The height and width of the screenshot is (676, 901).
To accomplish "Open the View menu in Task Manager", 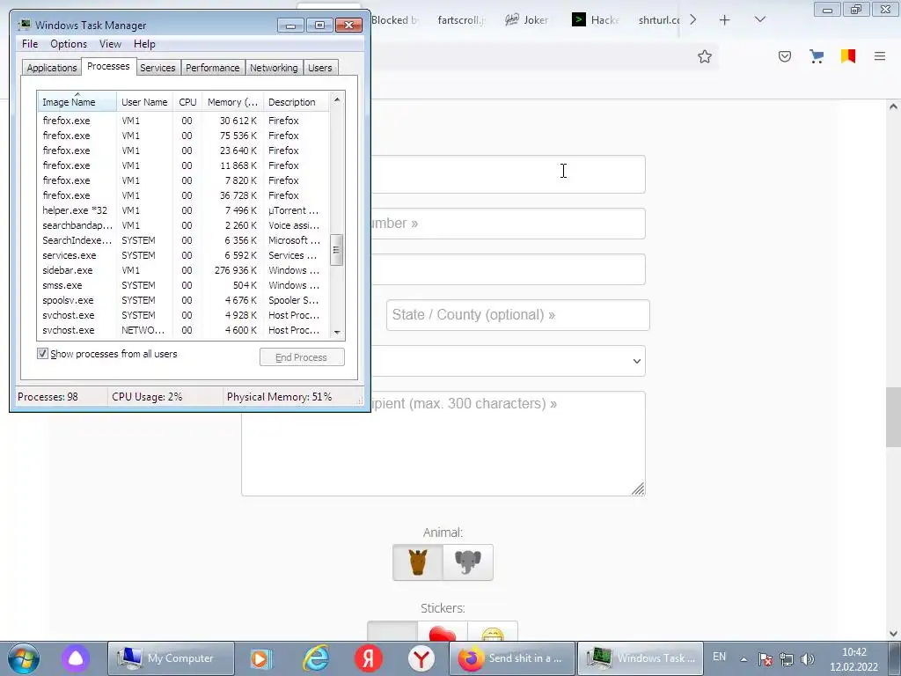I will pos(110,44).
